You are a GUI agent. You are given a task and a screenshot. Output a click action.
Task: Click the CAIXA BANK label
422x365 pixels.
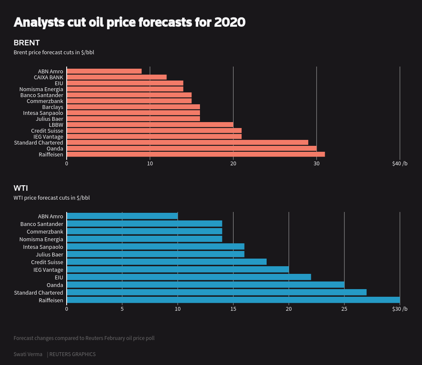tap(48, 78)
